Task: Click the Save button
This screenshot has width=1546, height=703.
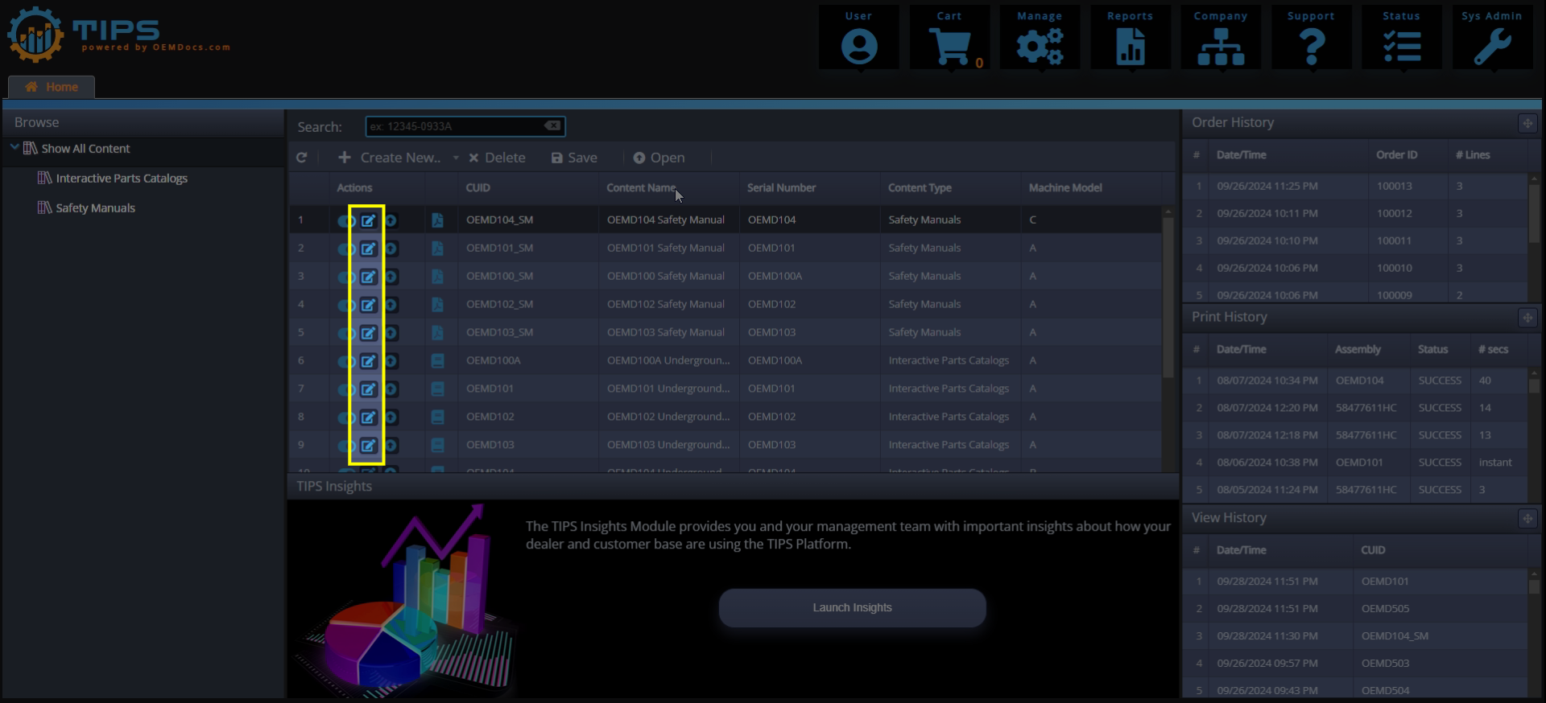Action: point(574,158)
